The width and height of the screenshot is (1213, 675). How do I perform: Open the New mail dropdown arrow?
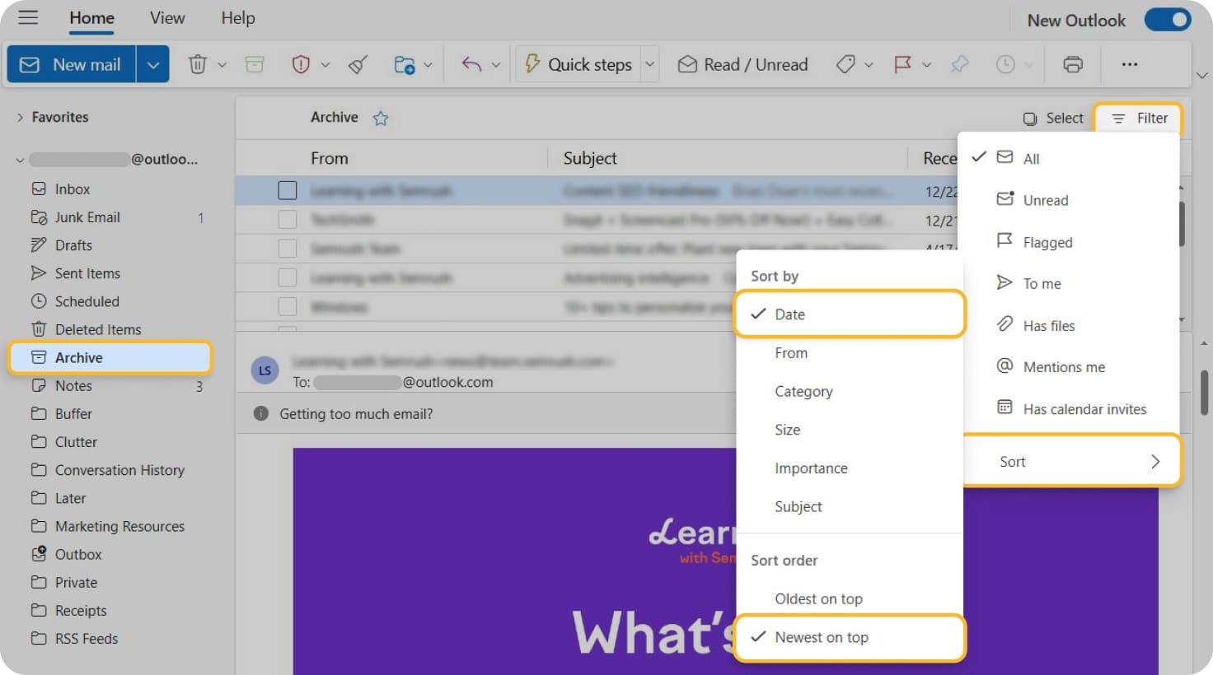point(152,63)
